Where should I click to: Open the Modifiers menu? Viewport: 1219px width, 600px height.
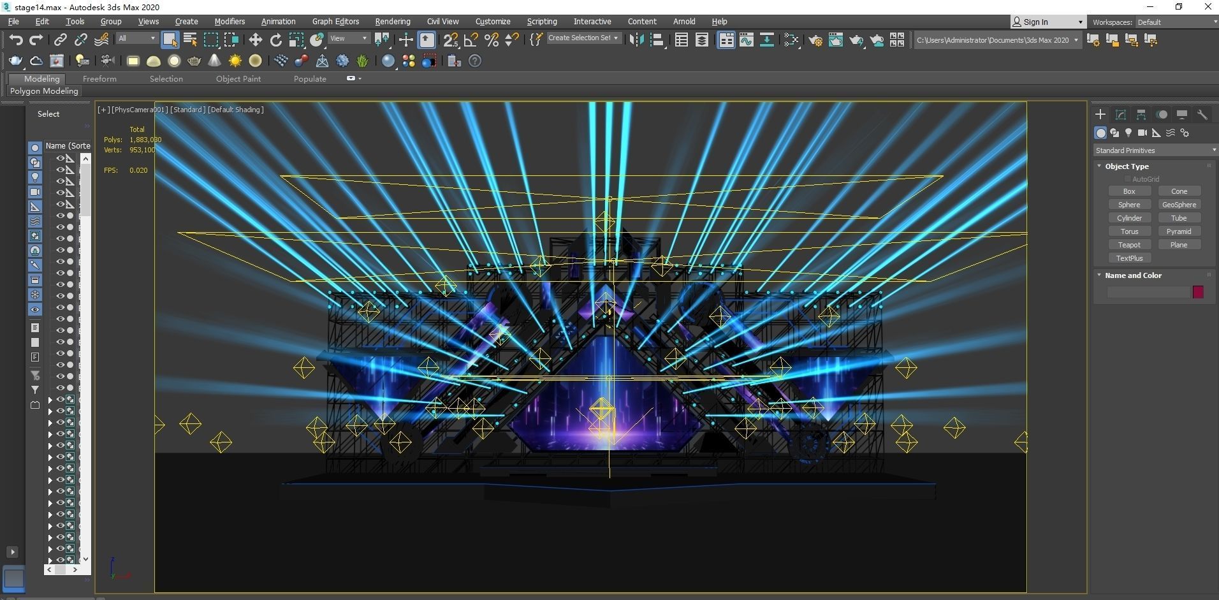[x=230, y=22]
